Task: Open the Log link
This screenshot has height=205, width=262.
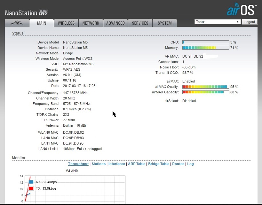Action: 190,164
